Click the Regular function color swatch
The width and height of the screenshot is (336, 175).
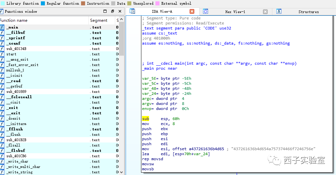click(43, 3)
